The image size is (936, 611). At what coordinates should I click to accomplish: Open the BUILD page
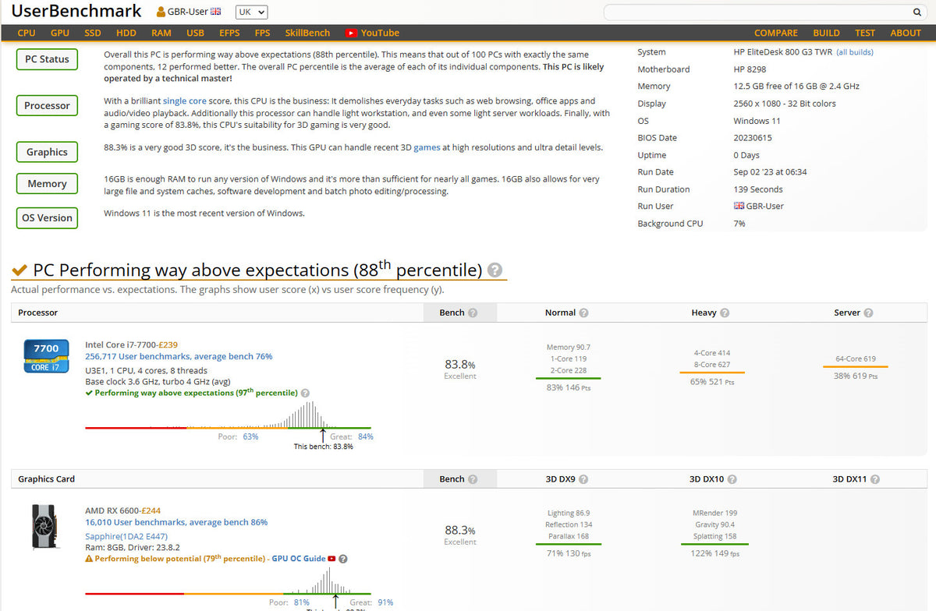(x=827, y=33)
